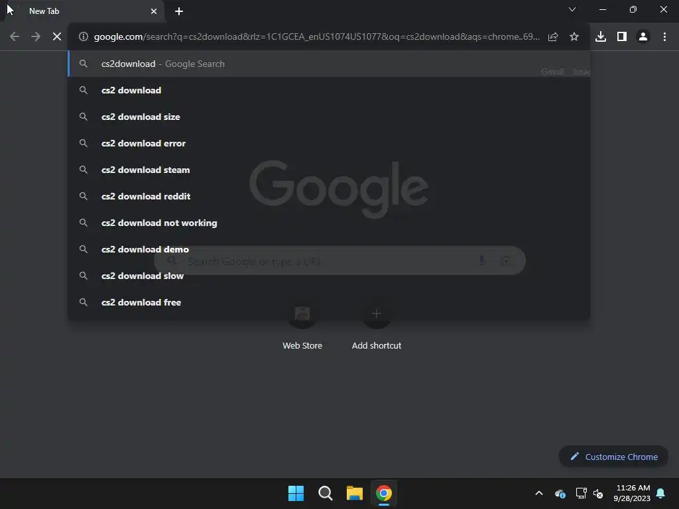This screenshot has width=679, height=509.
Task: Go back to previous page
Action: coord(15,37)
